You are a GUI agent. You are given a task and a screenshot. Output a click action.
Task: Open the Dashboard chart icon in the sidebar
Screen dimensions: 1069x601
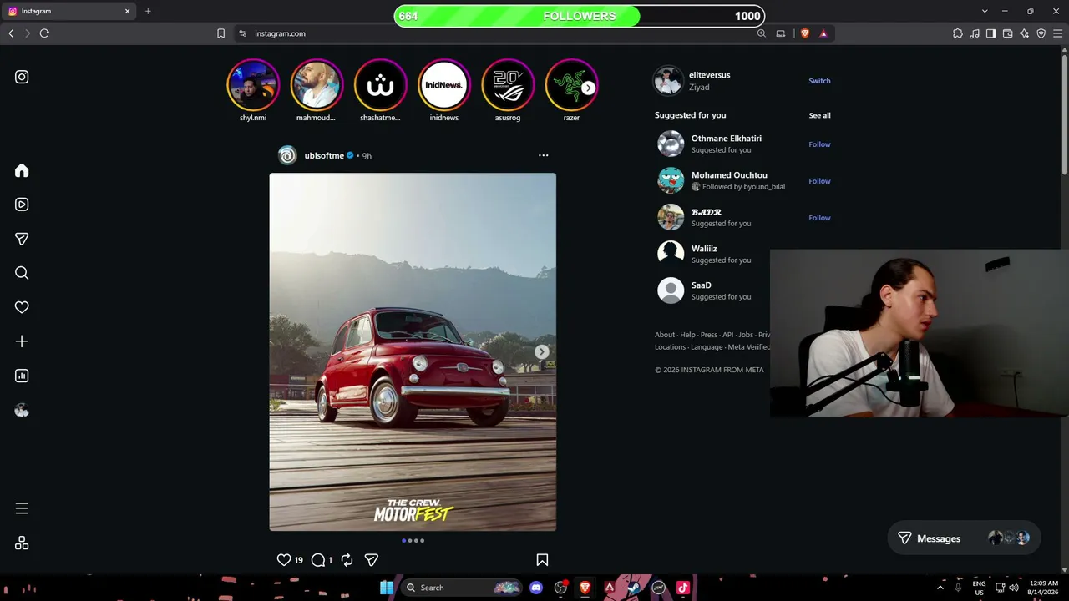(x=22, y=376)
